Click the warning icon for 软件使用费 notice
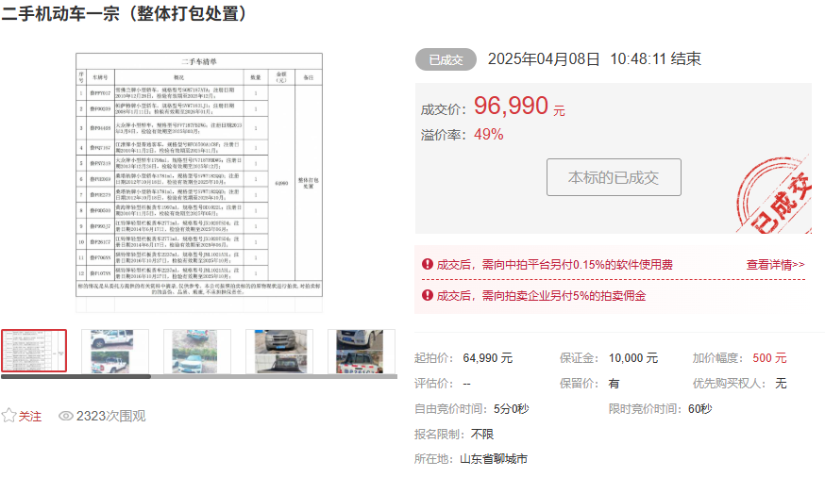 [x=427, y=265]
